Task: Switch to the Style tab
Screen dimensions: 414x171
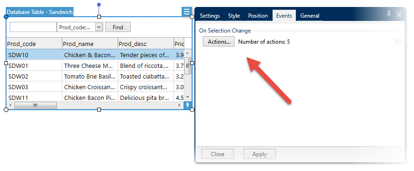Action: point(234,16)
